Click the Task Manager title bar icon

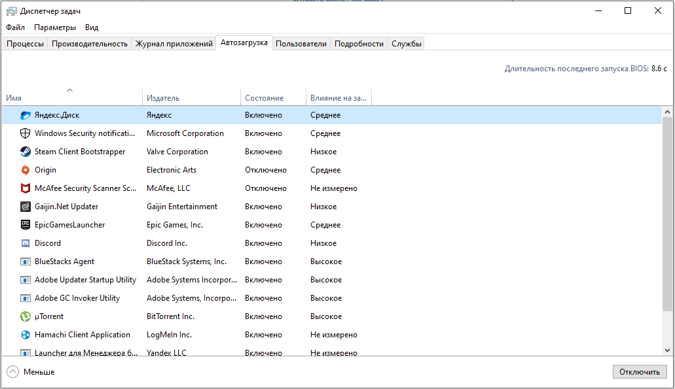pos(11,11)
